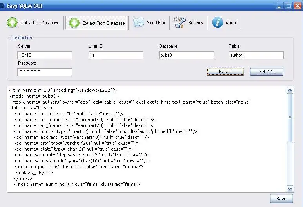The height and width of the screenshot is (207, 303).
Task: Click the XML output scrollbar down arrow
Action: (x=290, y=189)
